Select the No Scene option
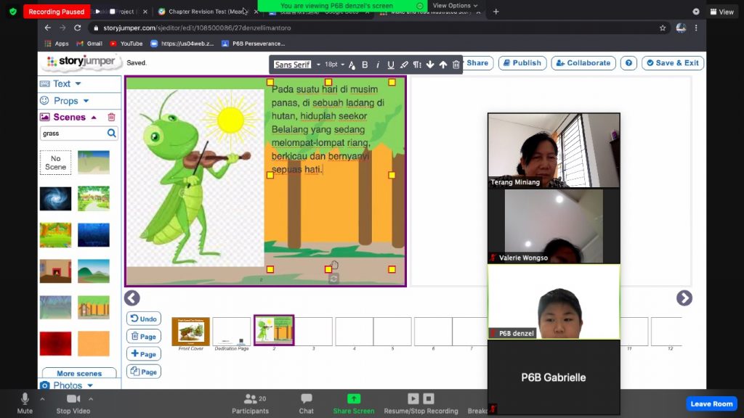 55,163
